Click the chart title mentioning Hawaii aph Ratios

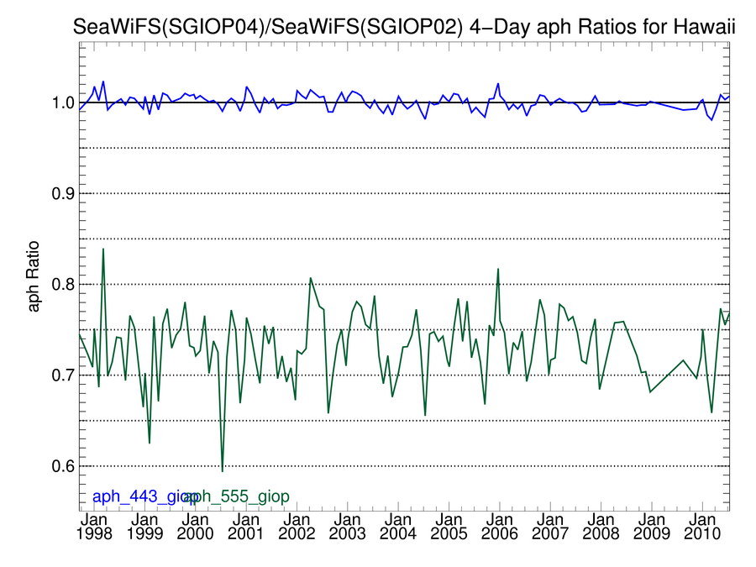click(404, 27)
